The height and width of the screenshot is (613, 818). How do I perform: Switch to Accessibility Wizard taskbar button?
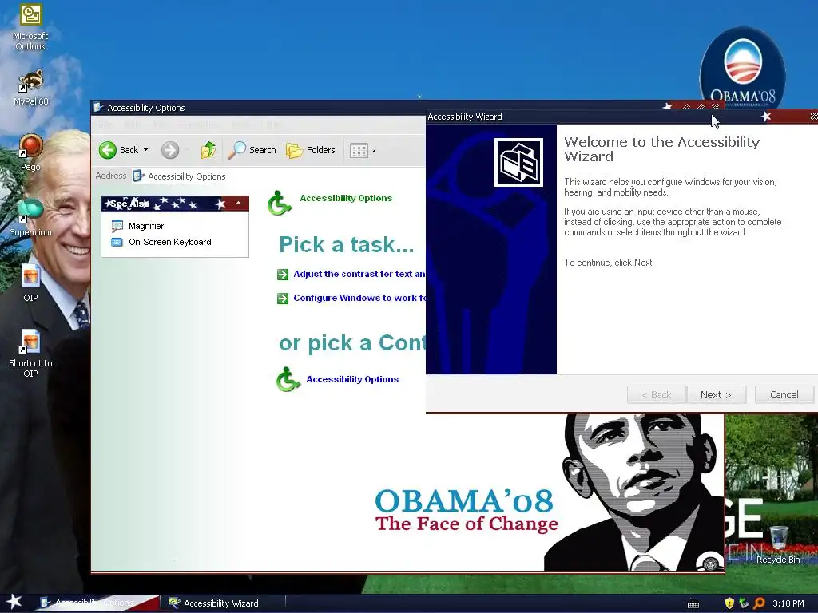pos(224,603)
